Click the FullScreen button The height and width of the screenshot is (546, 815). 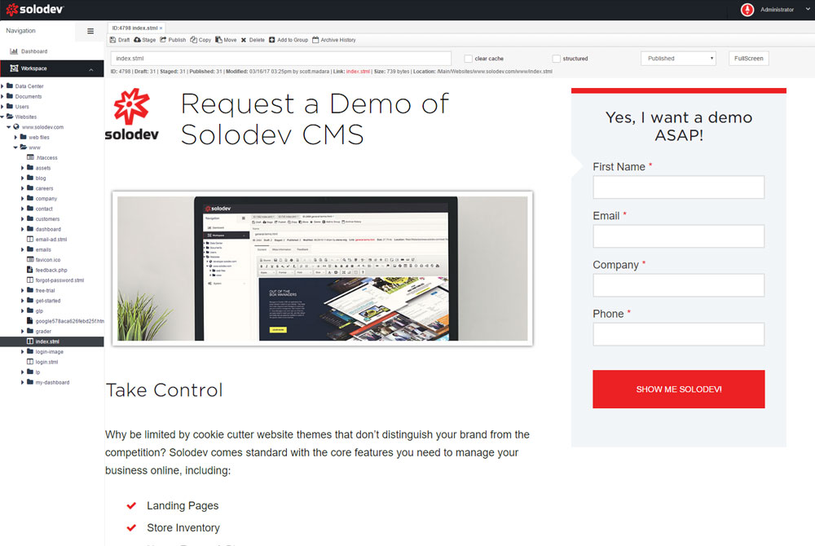(x=747, y=58)
